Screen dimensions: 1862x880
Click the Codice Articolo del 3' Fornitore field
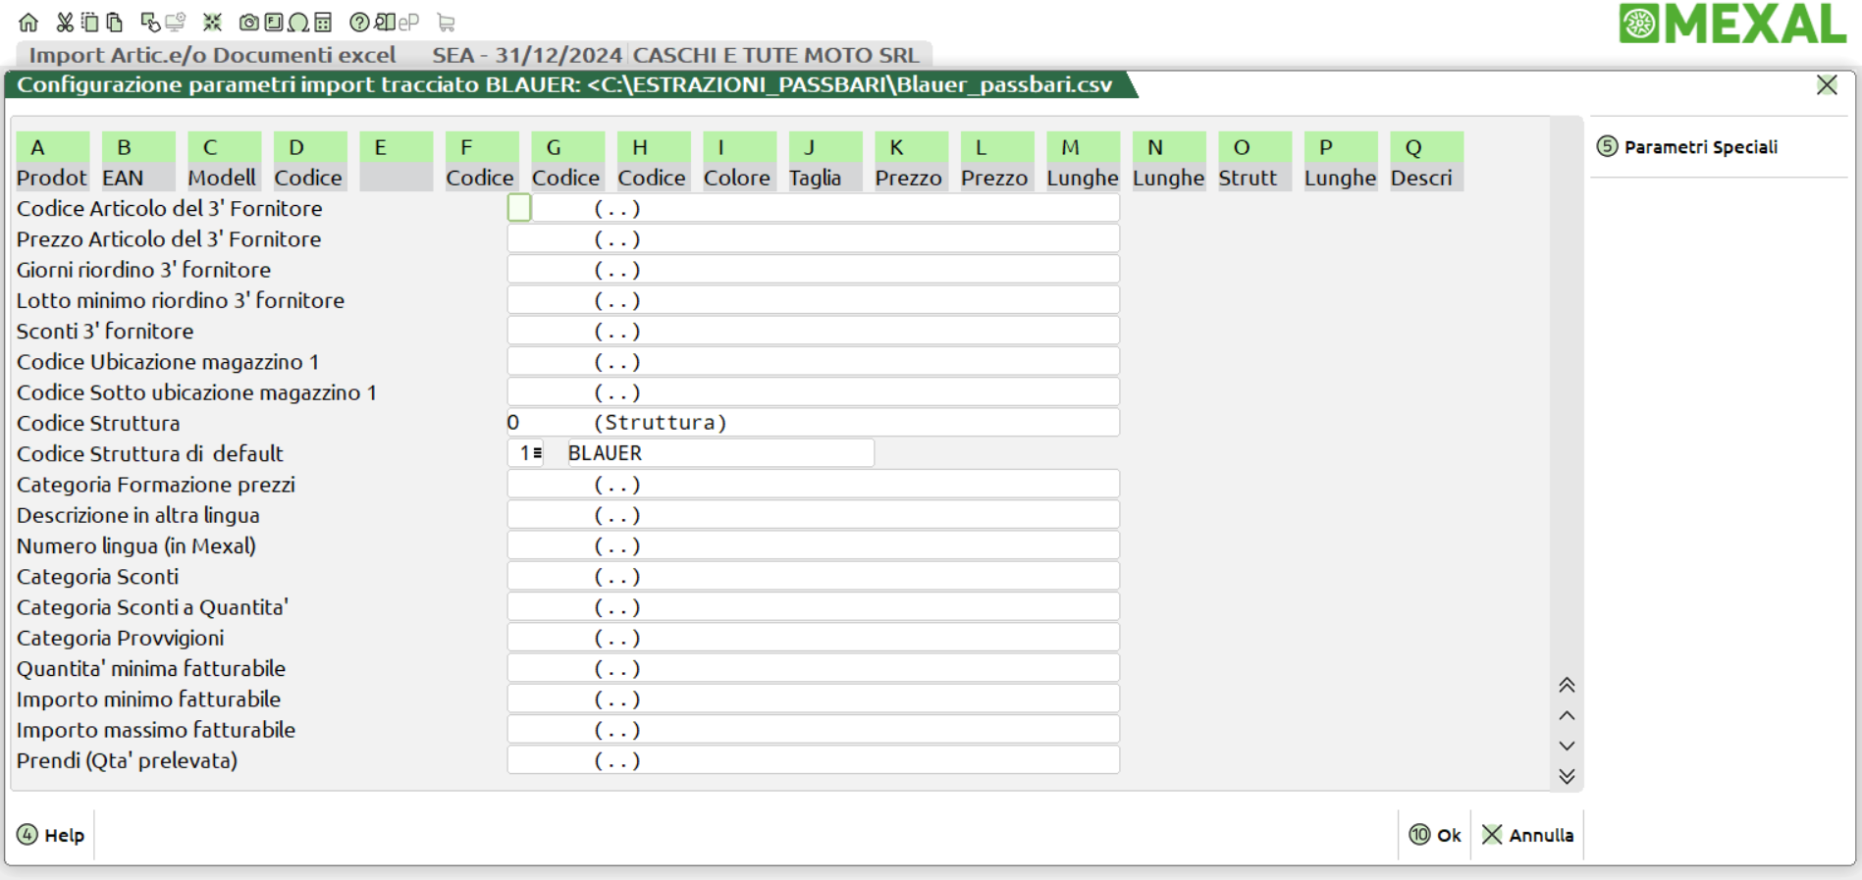(519, 208)
